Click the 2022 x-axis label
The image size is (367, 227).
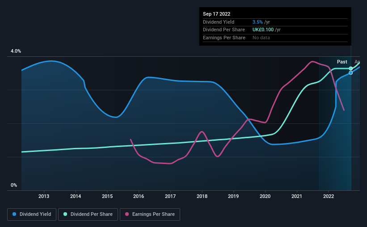pos(329,196)
